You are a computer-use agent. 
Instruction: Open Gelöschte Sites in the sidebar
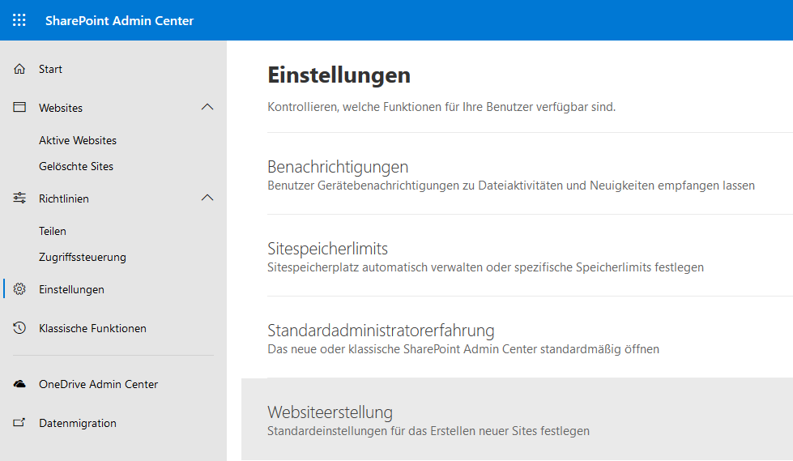(76, 166)
